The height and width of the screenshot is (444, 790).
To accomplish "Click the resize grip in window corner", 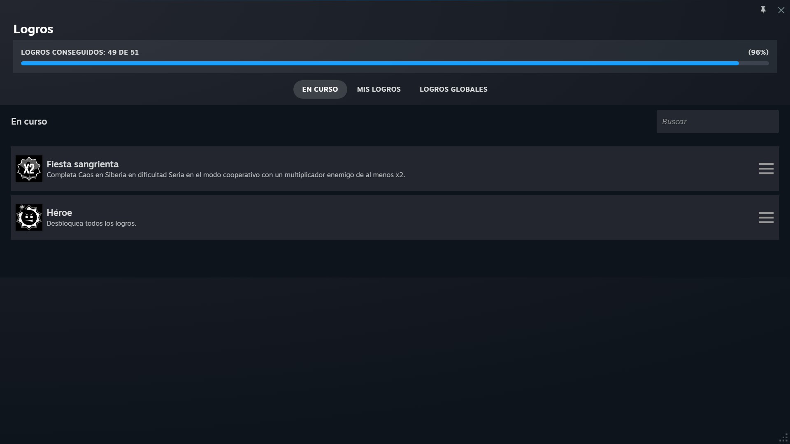I will tap(784, 438).
